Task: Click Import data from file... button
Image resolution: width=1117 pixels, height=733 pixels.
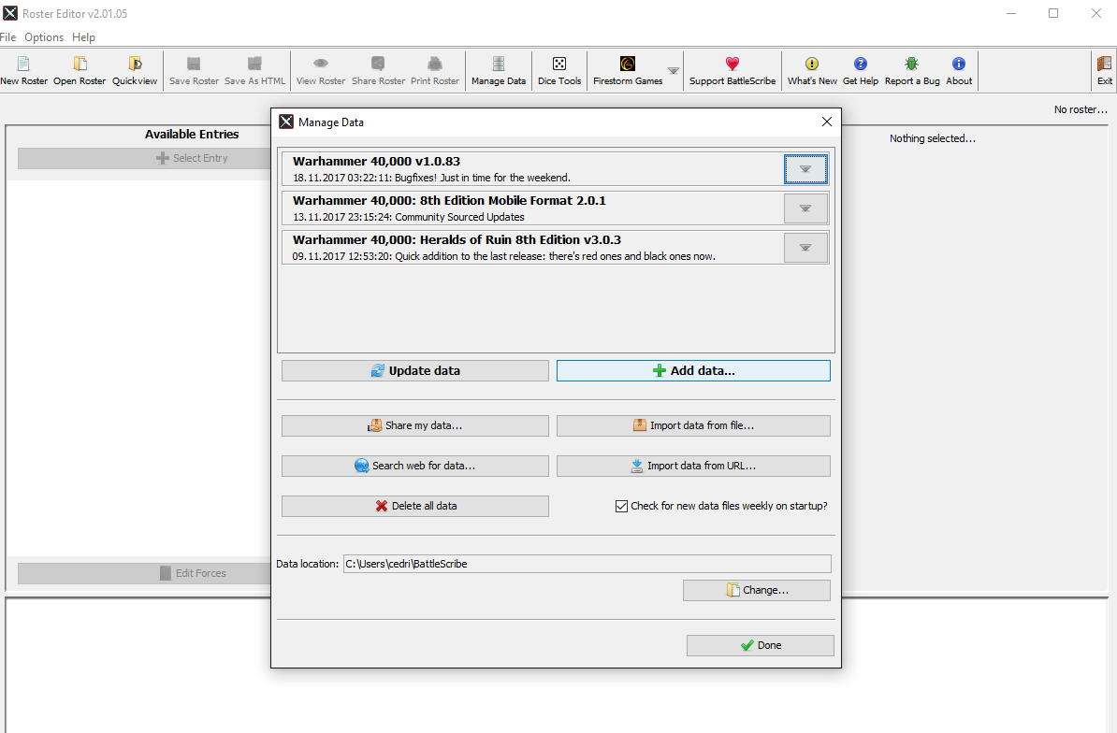Action: (693, 425)
